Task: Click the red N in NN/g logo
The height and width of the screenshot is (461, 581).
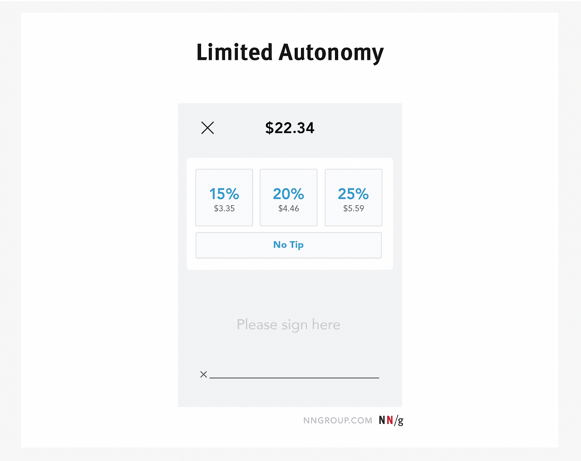Action: tap(389, 421)
